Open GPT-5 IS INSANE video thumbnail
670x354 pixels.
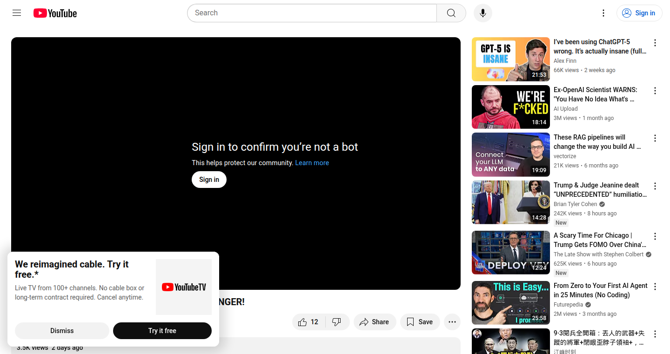511,60
